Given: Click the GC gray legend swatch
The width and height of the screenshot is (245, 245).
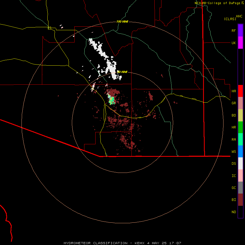Looking at the screenshot, I should pos(240,188).
